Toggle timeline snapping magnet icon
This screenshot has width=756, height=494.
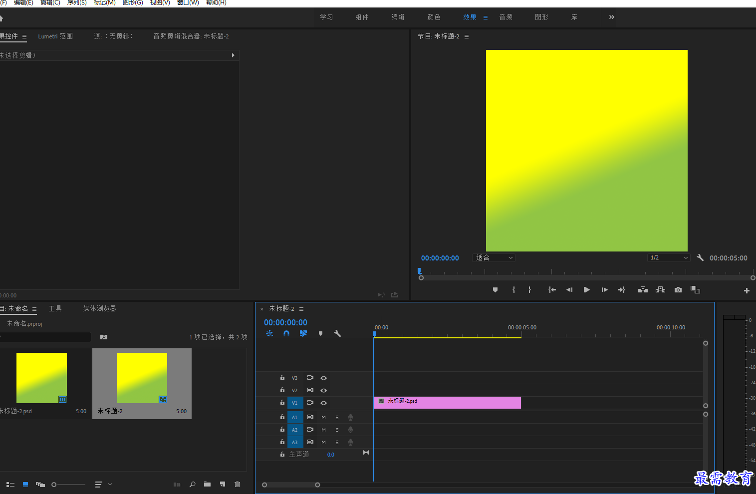[286, 333]
